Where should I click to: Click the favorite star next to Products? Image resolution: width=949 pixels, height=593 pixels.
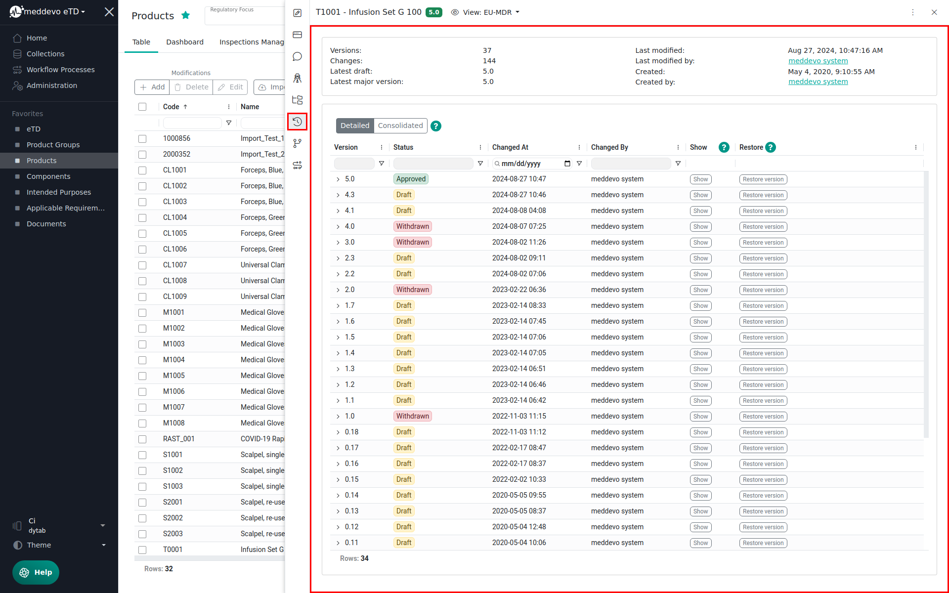(x=186, y=15)
